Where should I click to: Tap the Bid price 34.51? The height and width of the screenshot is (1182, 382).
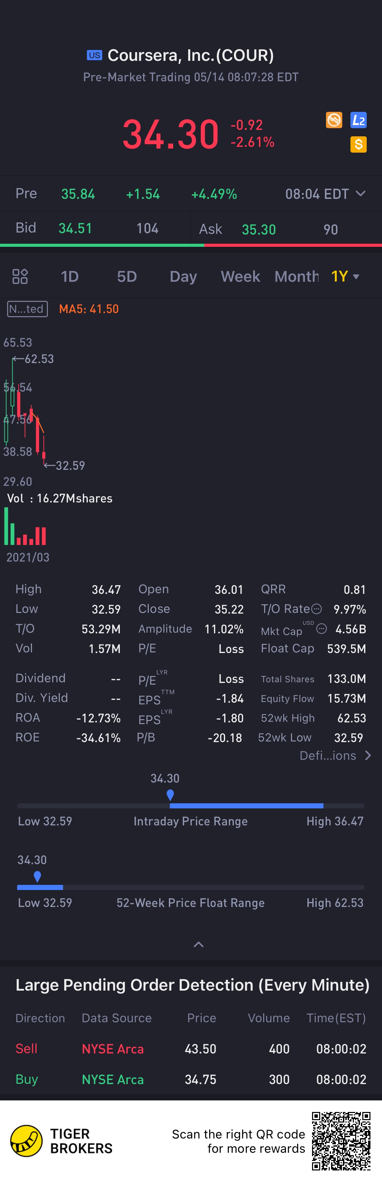click(x=75, y=228)
